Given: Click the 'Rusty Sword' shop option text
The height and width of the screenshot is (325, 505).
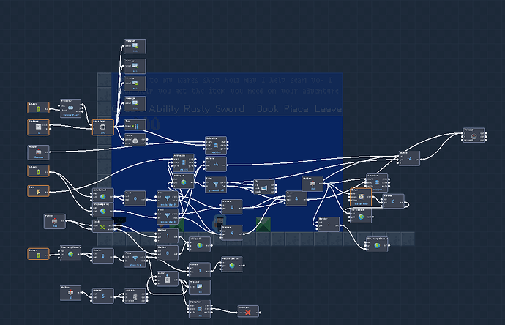Looking at the screenshot, I should 214,109.
